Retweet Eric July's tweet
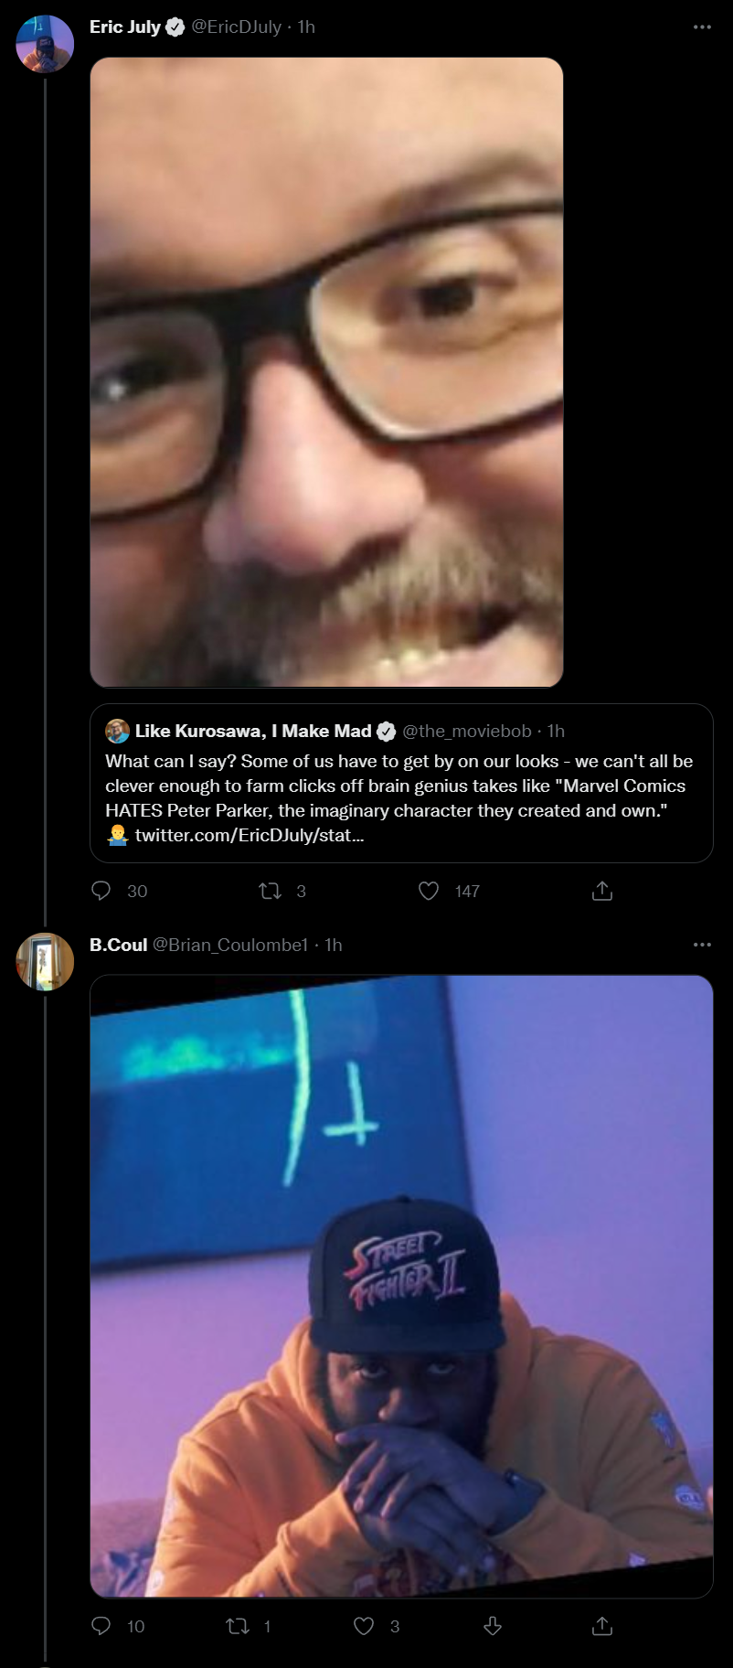Image resolution: width=733 pixels, height=1668 pixels. 270,891
